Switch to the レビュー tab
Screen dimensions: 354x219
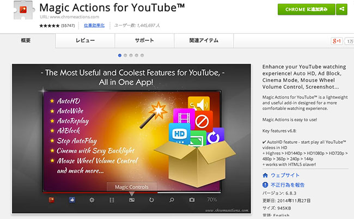[x=85, y=41]
